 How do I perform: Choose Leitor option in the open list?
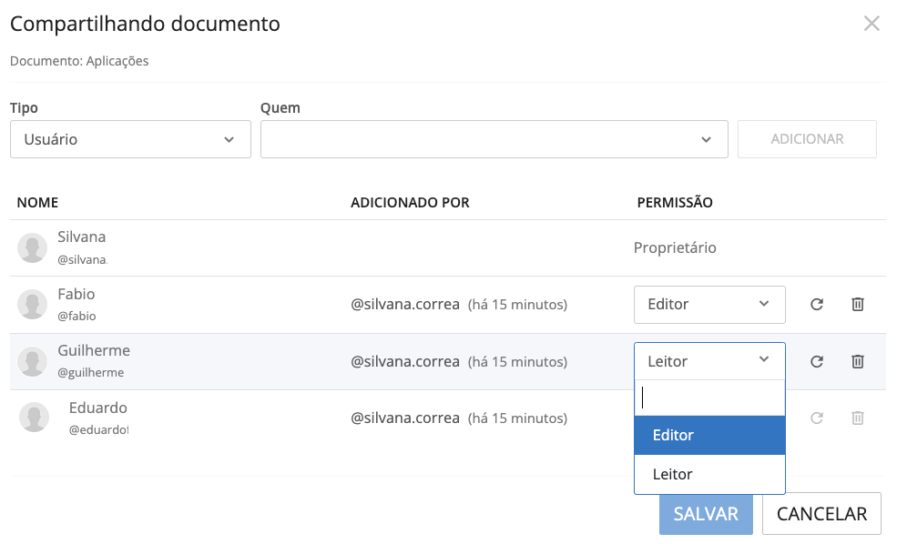708,475
